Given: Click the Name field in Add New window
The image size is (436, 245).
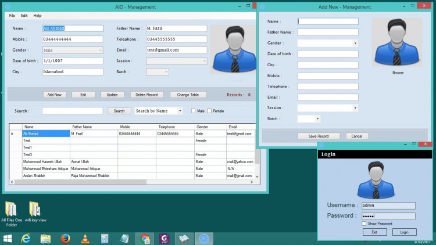Looking at the screenshot, I should click(x=328, y=21).
